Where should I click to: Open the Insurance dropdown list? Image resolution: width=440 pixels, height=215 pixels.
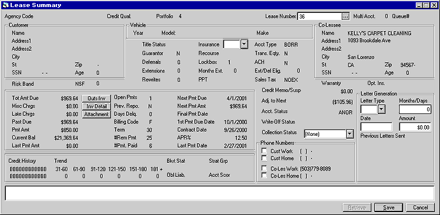[245, 45]
